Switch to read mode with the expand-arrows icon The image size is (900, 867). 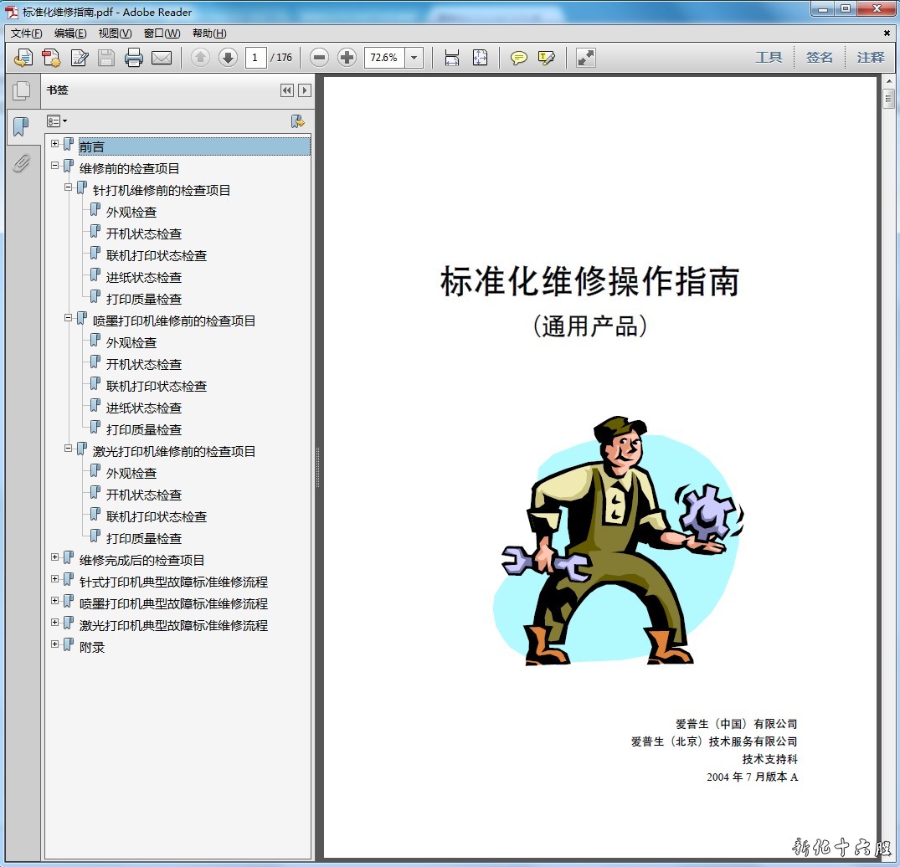pos(586,58)
